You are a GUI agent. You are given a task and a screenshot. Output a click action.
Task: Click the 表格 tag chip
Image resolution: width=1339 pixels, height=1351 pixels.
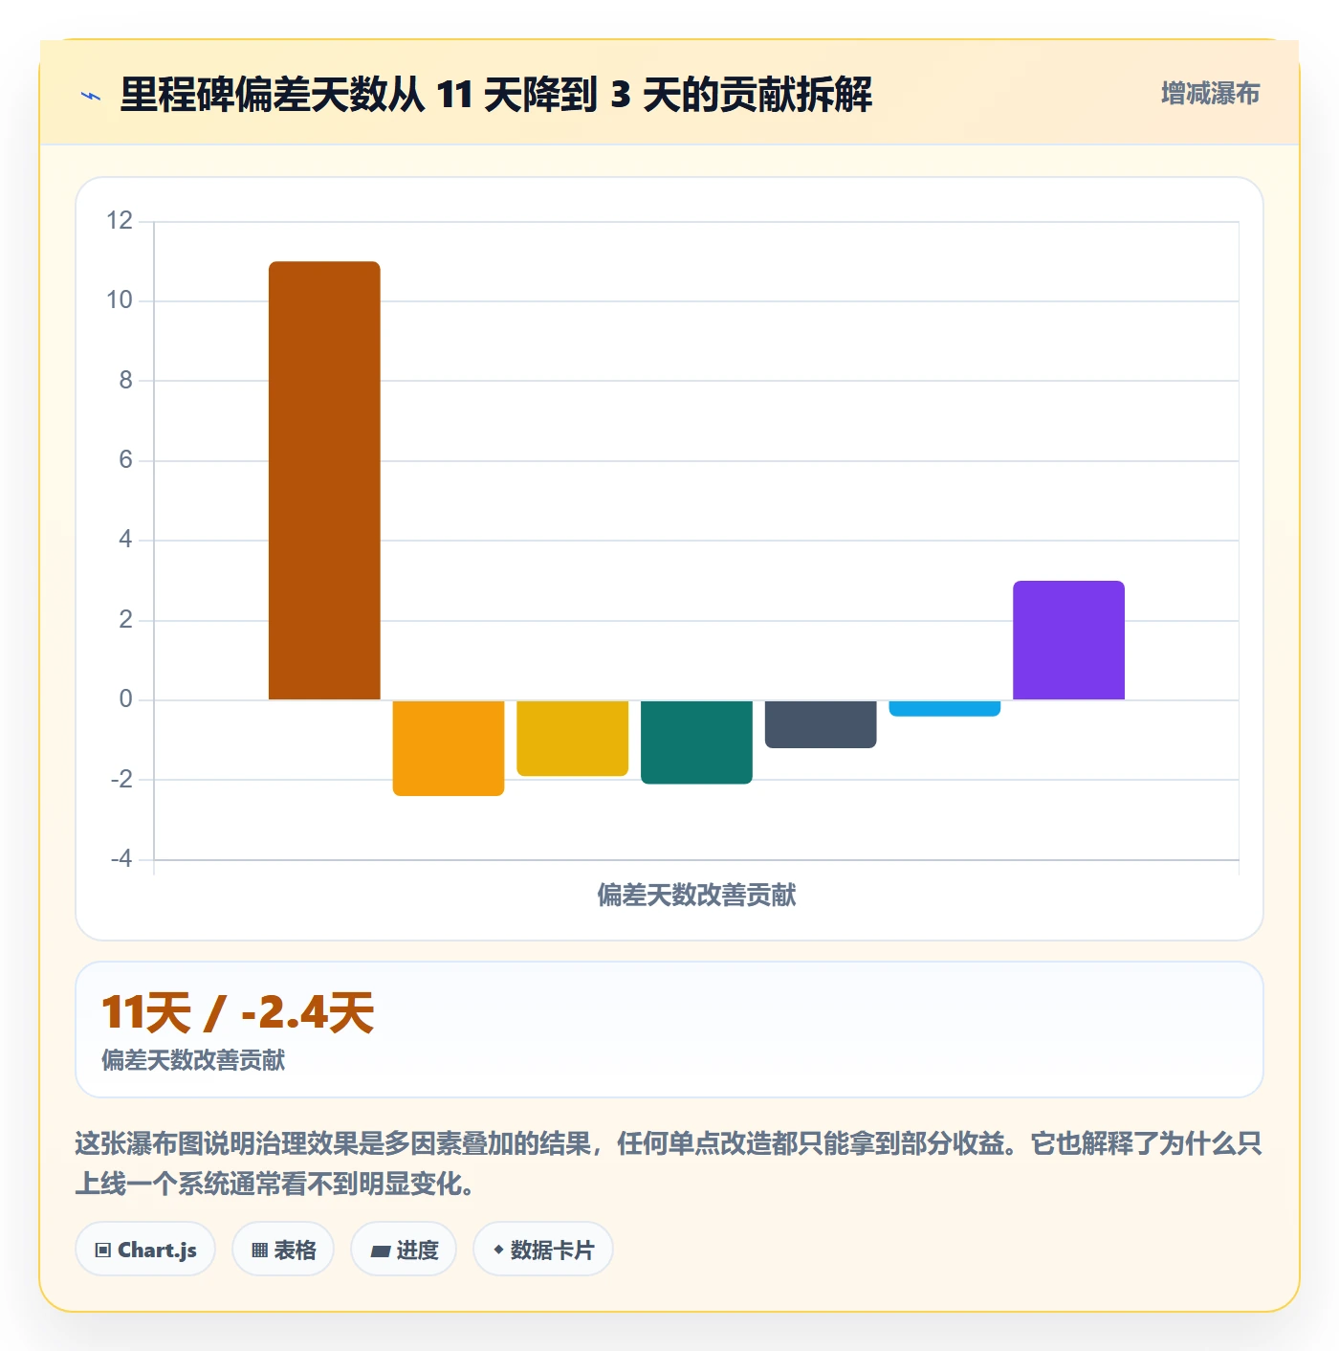point(283,1249)
